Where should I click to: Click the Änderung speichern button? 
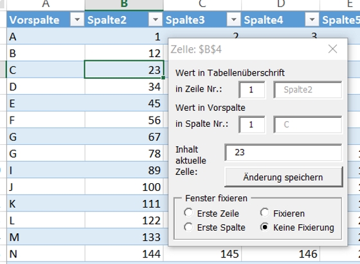(x=283, y=177)
